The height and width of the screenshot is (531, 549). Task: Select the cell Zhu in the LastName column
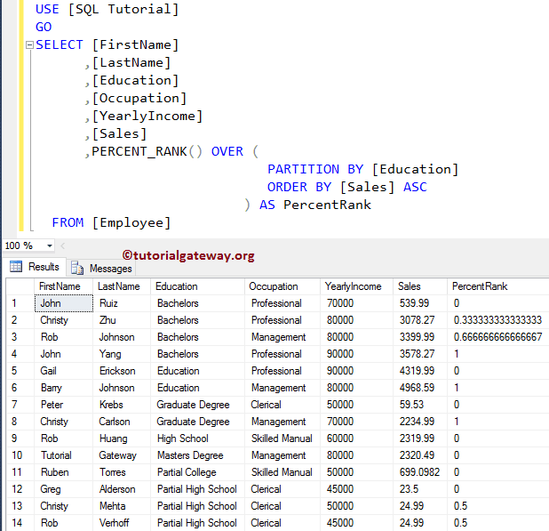122,320
